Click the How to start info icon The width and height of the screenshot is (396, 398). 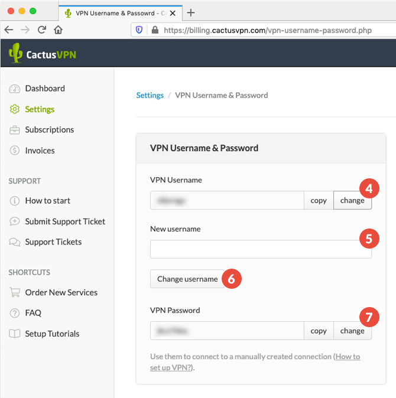point(14,201)
